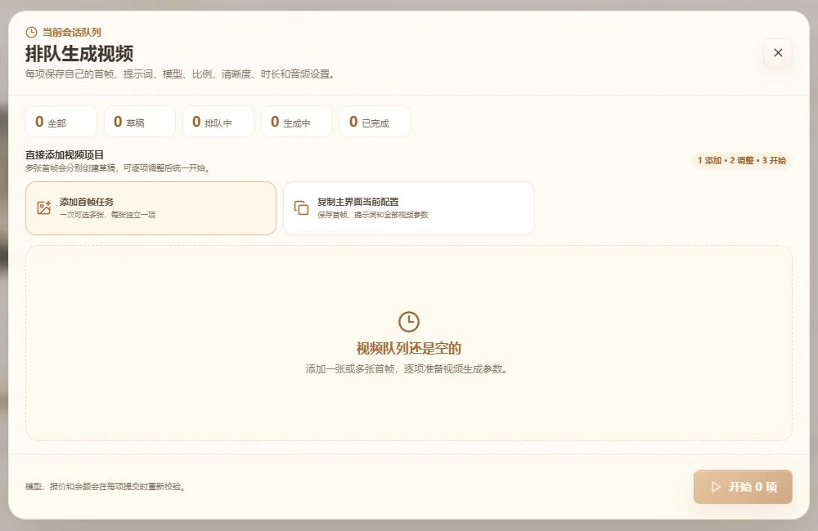Click the image-plus icon on 添加首帧任务
The height and width of the screenshot is (531, 818).
point(44,207)
